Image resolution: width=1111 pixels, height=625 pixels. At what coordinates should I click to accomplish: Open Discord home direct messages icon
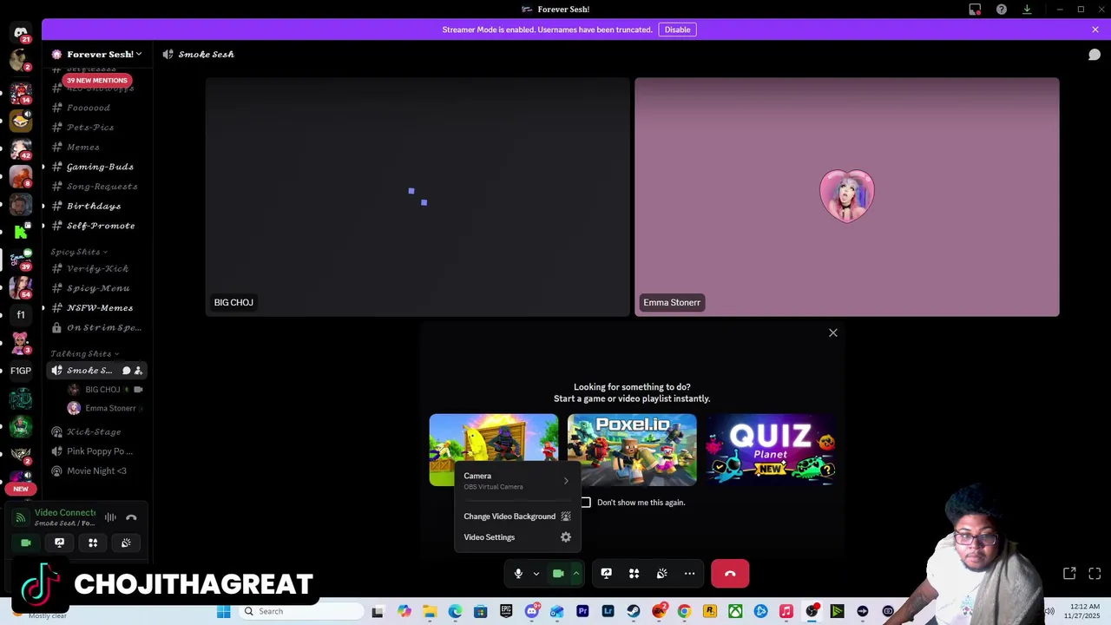pos(21,33)
